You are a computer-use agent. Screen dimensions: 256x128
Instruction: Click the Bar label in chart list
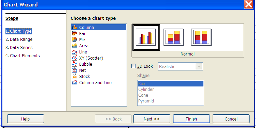[83, 34]
